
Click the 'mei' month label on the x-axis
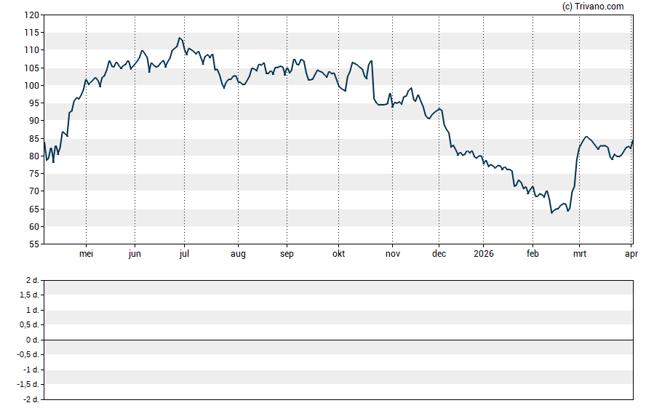click(86, 254)
